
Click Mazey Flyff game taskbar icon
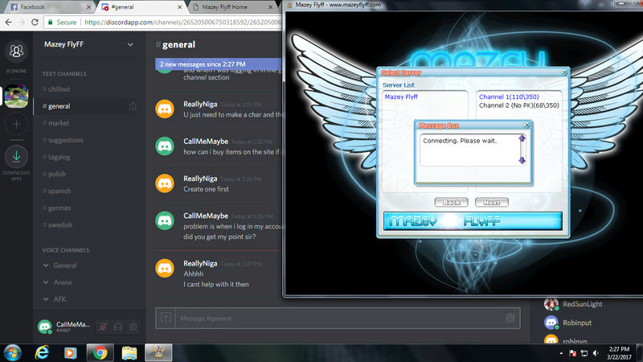[x=158, y=353]
